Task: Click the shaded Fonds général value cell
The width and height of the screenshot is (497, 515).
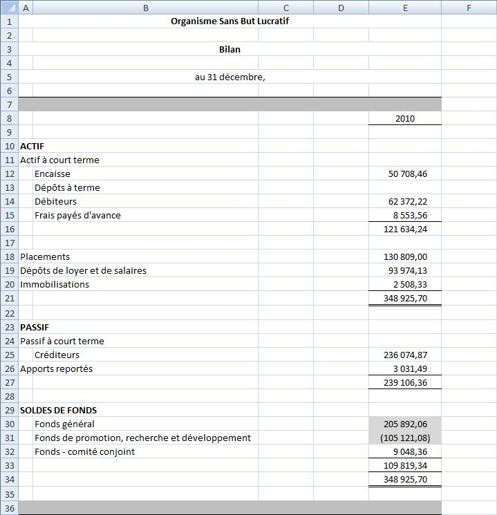Action: tap(405, 424)
